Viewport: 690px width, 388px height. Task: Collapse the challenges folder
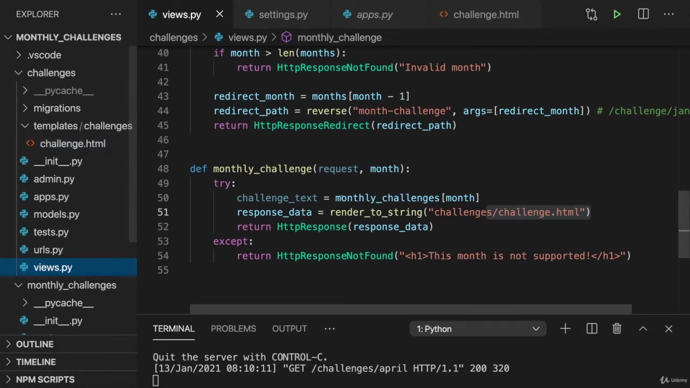pyautogui.click(x=51, y=73)
